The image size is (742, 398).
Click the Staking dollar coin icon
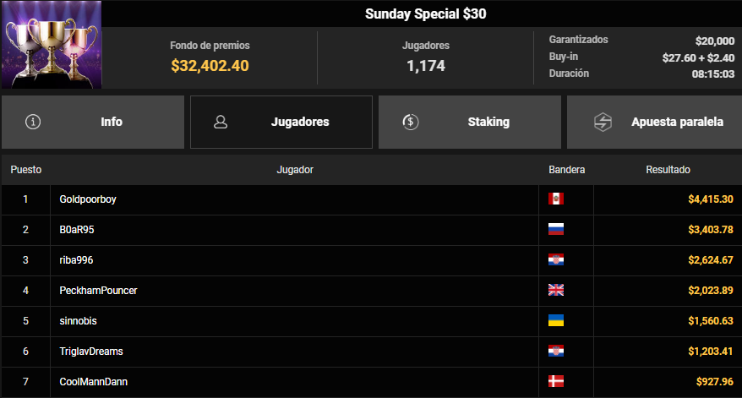pyautogui.click(x=410, y=122)
